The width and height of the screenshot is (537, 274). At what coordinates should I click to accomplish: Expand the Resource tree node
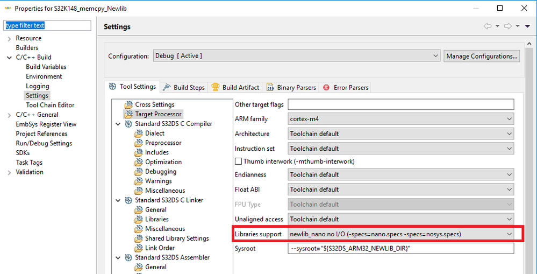pos(9,38)
